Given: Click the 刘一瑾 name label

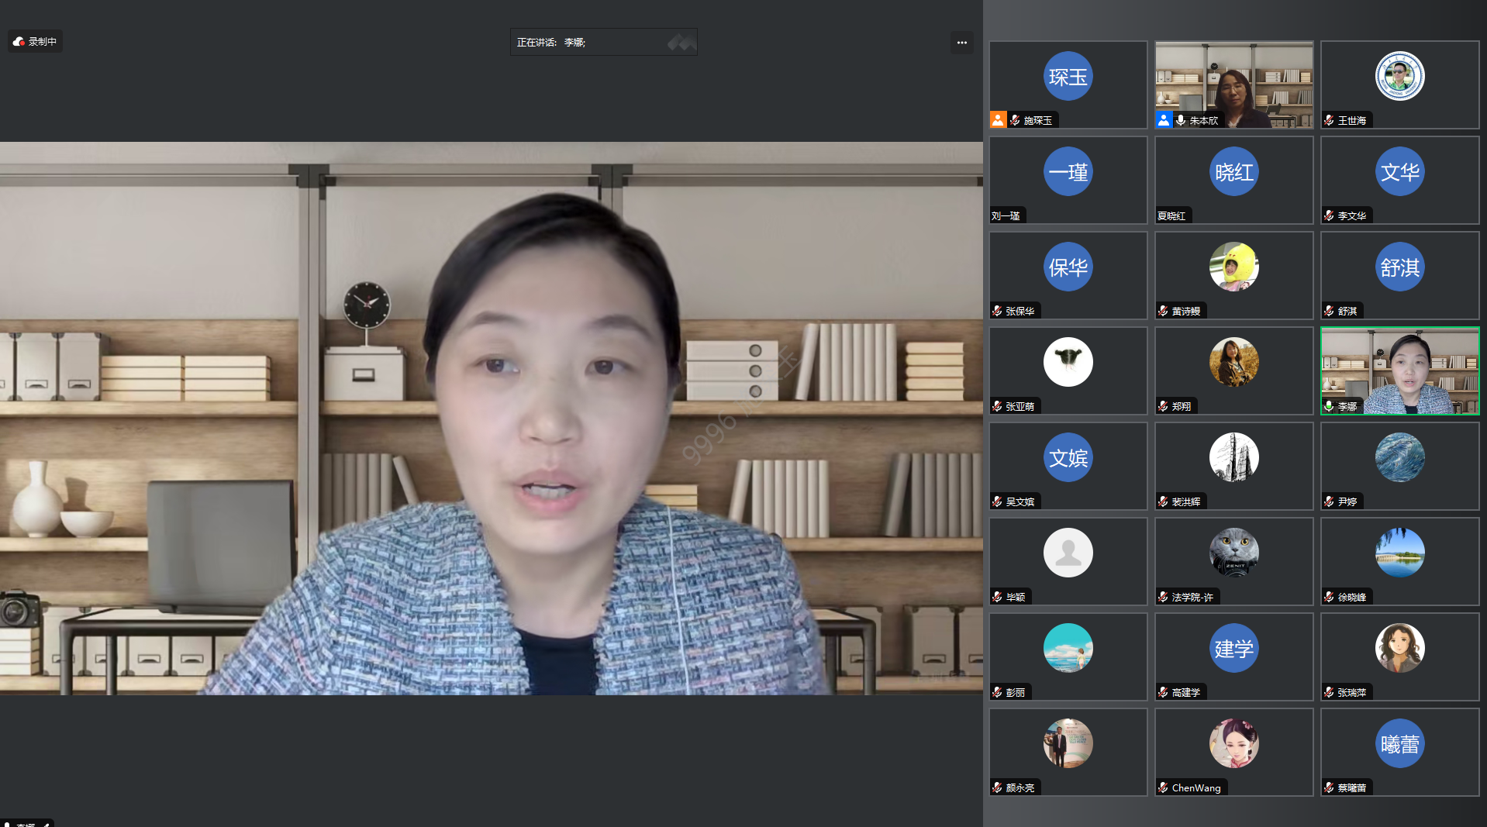Looking at the screenshot, I should tap(1006, 216).
